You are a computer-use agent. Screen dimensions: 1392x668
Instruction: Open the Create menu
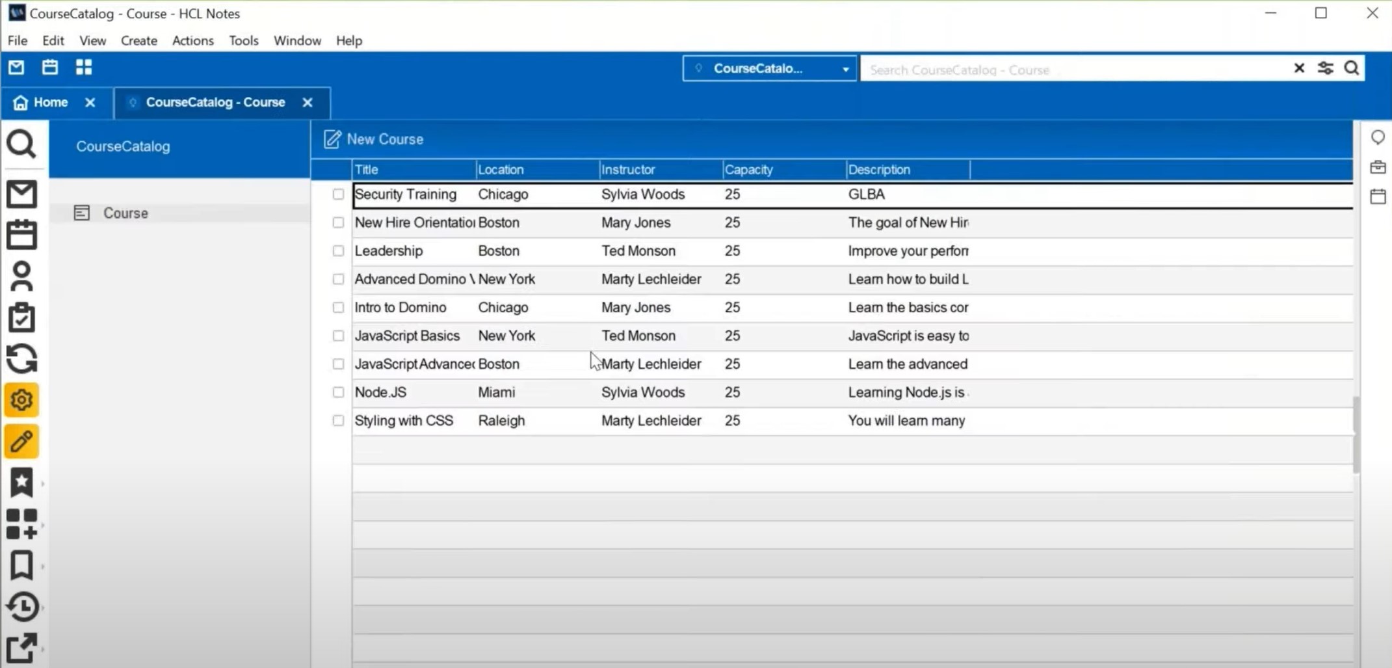click(139, 40)
